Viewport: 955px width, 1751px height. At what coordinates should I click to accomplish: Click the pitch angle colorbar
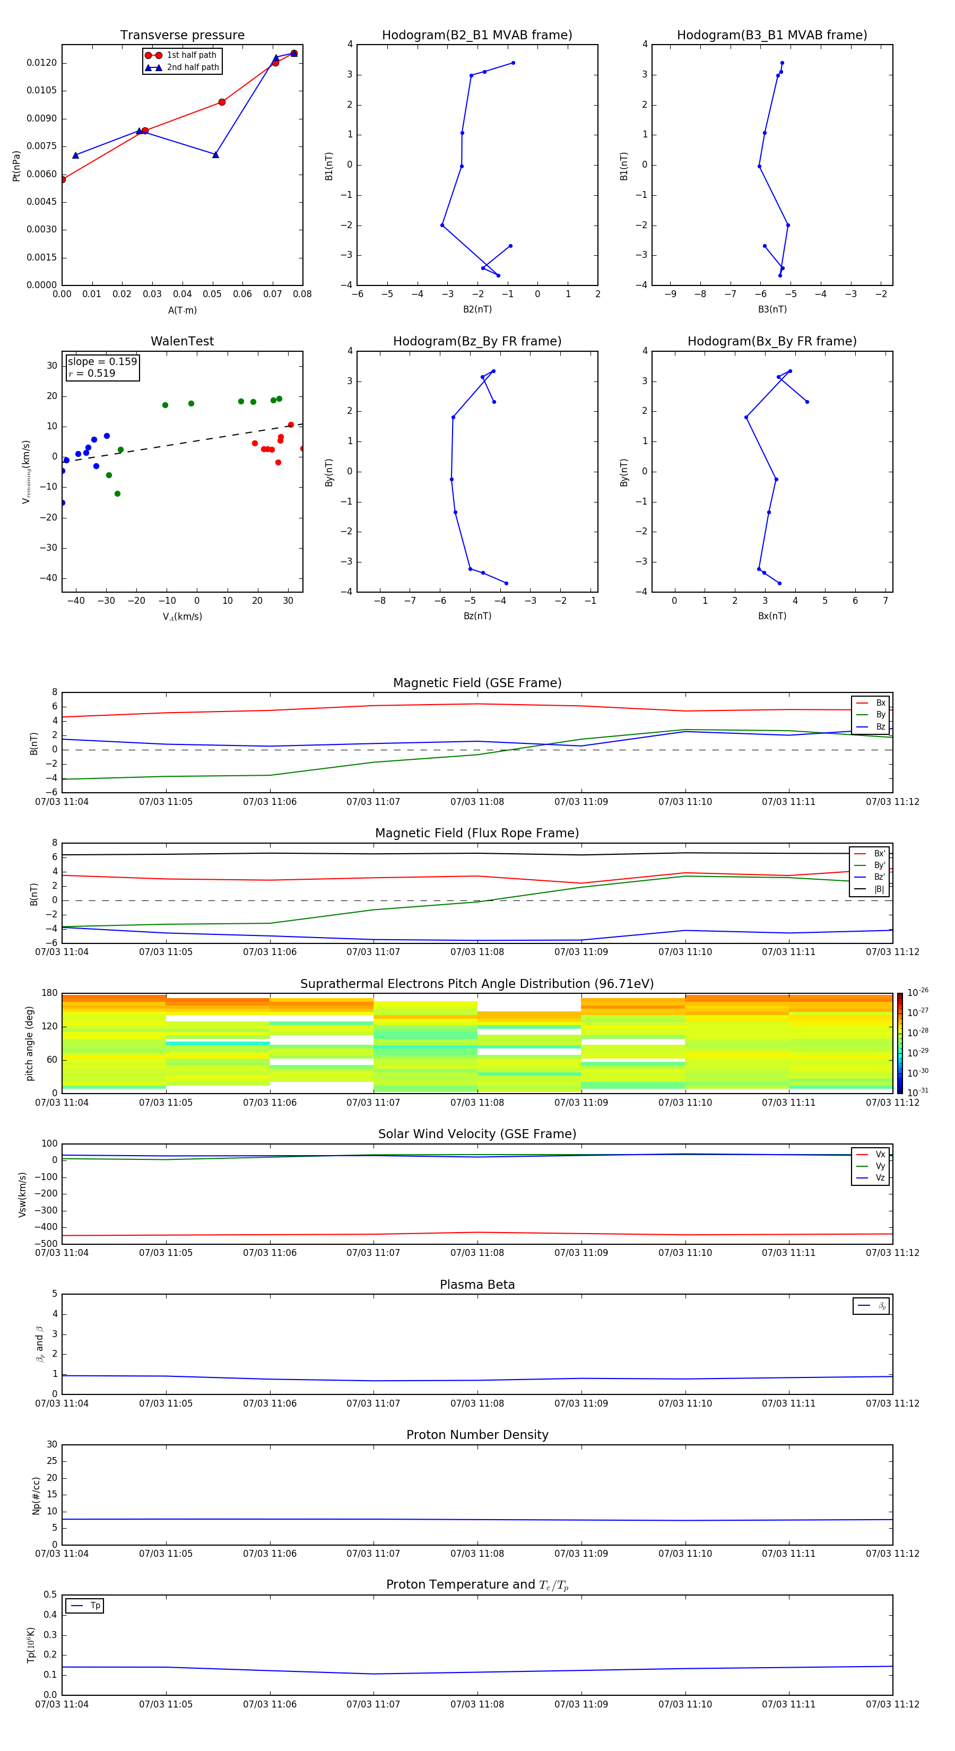pos(900,1043)
